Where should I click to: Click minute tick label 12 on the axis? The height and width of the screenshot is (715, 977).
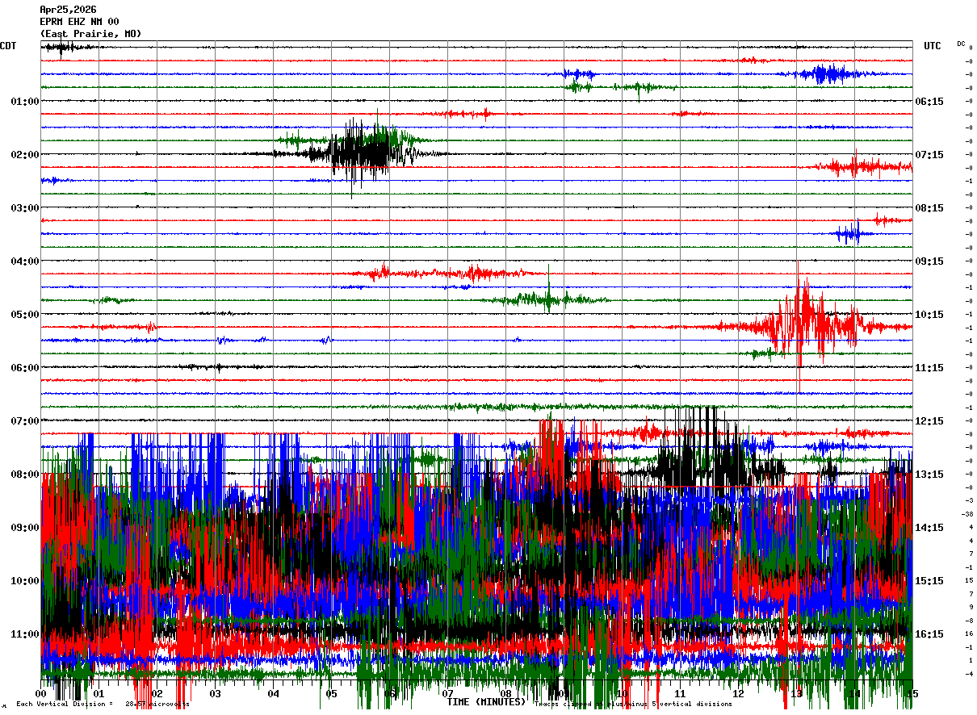(x=738, y=694)
